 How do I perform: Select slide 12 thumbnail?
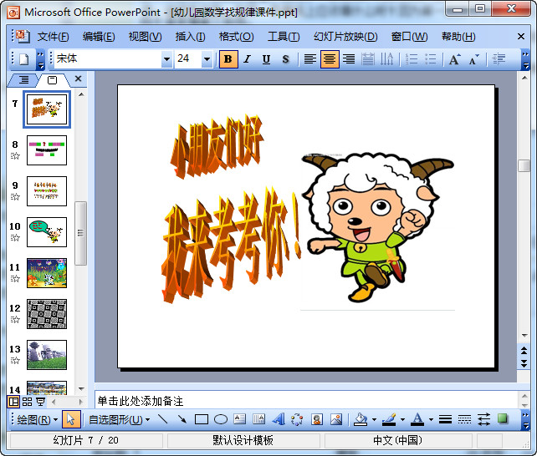tap(47, 314)
